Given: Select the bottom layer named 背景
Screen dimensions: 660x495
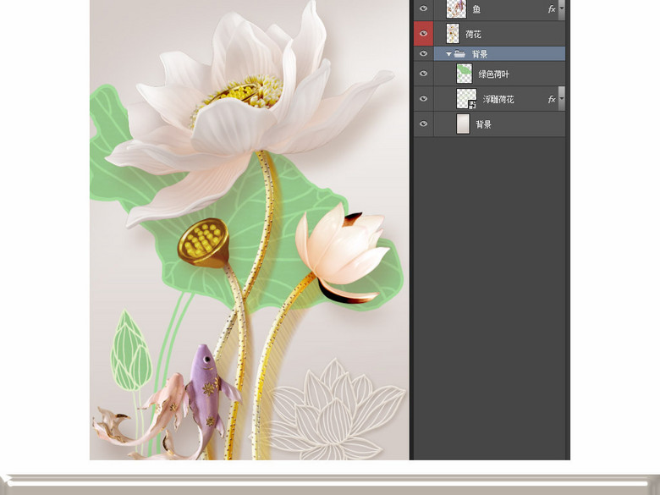Looking at the screenshot, I should tap(484, 124).
